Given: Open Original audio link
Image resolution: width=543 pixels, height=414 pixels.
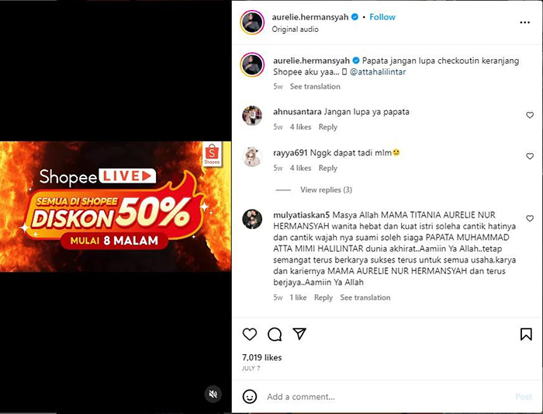Looking at the screenshot, I should pyautogui.click(x=295, y=29).
